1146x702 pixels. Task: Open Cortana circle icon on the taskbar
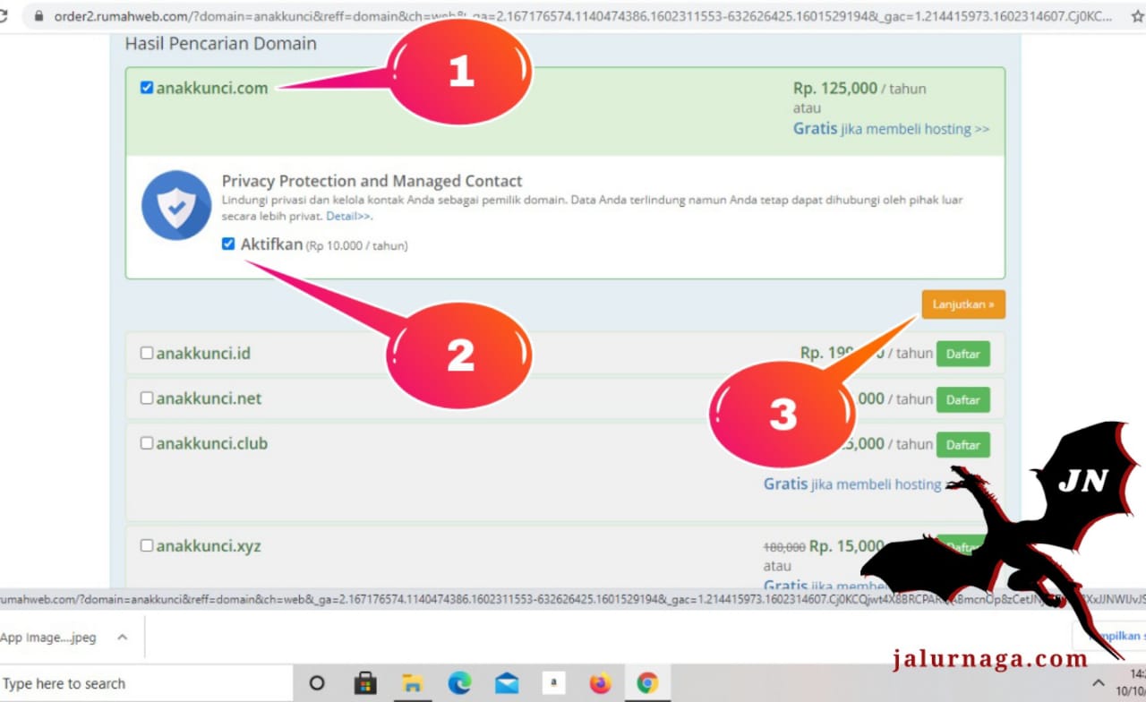[x=317, y=683]
